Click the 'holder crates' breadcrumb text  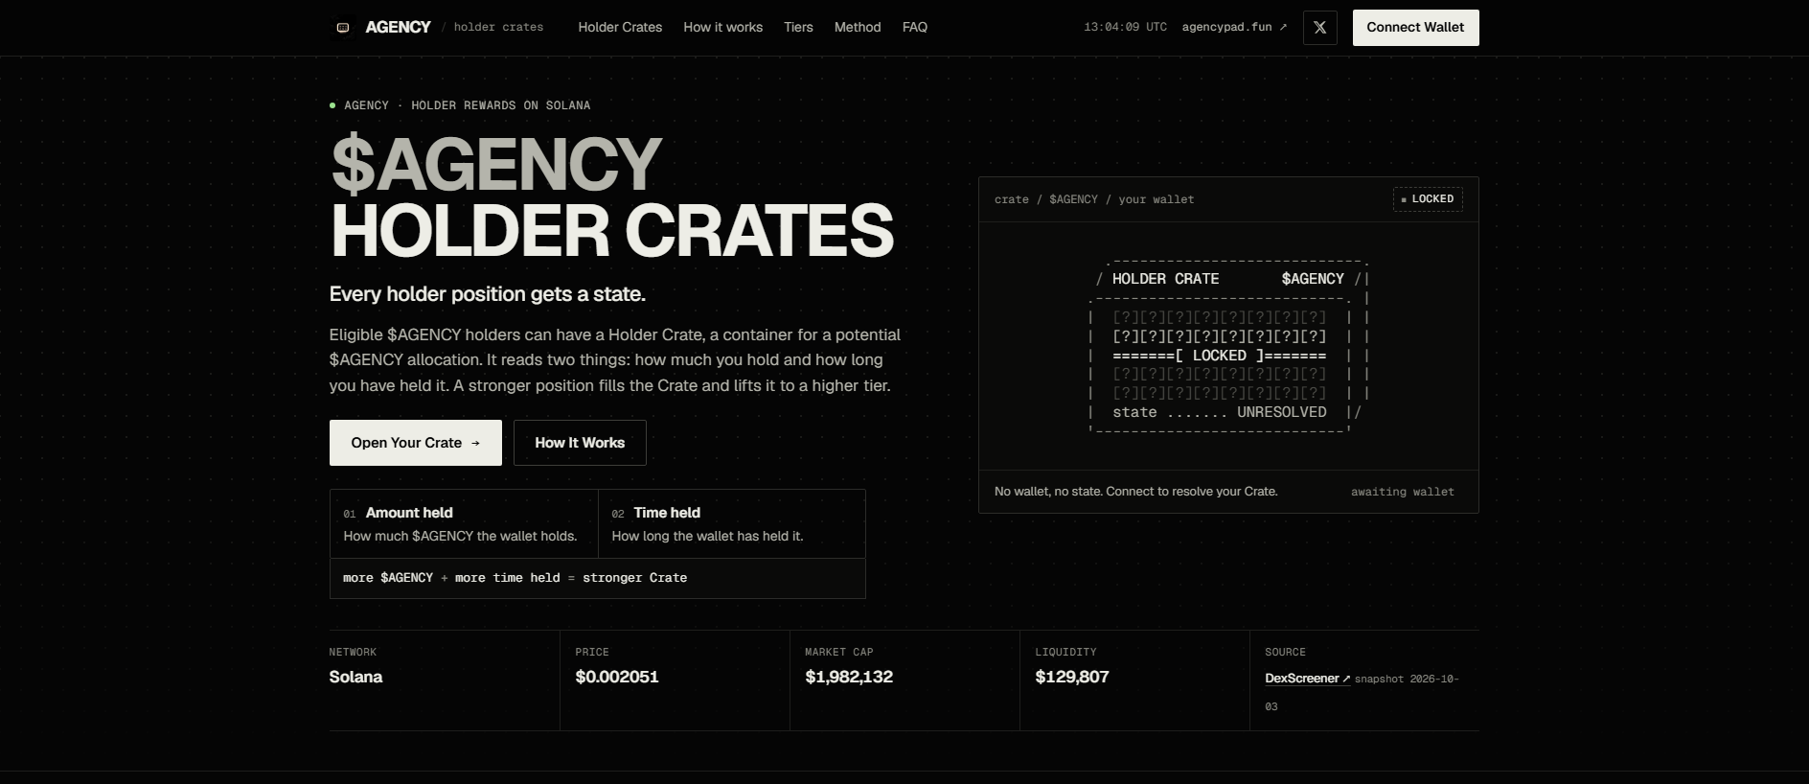498,27
